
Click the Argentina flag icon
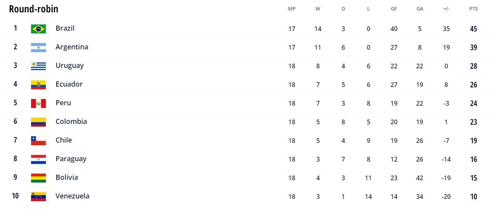click(x=38, y=47)
